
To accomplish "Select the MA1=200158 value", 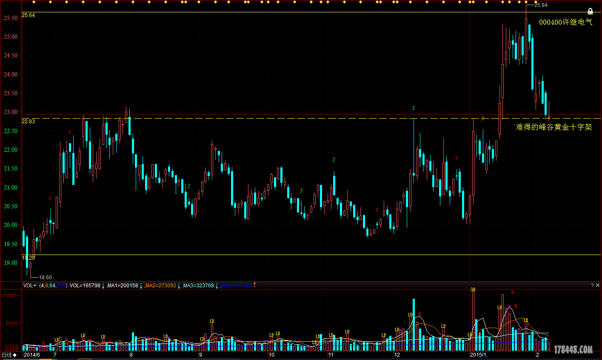I will tap(123, 286).
